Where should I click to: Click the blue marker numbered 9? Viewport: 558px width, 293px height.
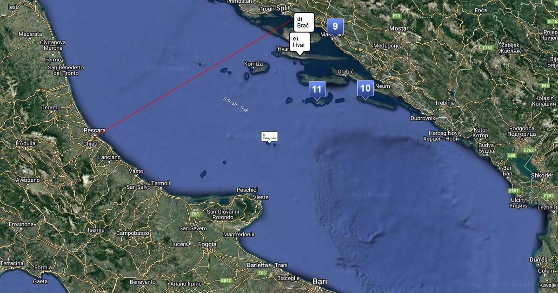click(335, 27)
